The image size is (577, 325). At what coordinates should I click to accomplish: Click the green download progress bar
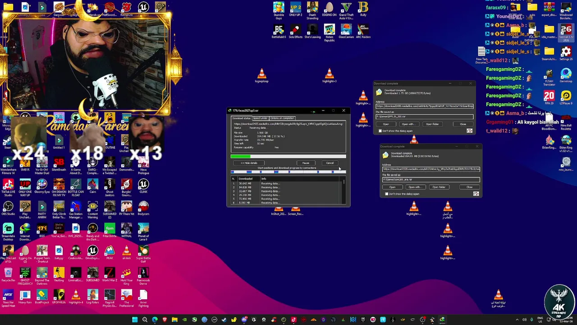pyautogui.click(x=288, y=157)
